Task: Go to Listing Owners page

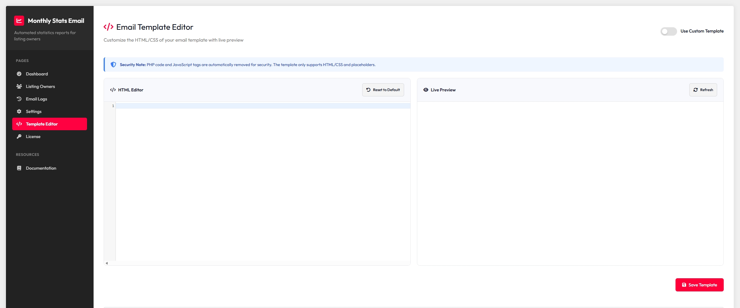Action: [49, 86]
